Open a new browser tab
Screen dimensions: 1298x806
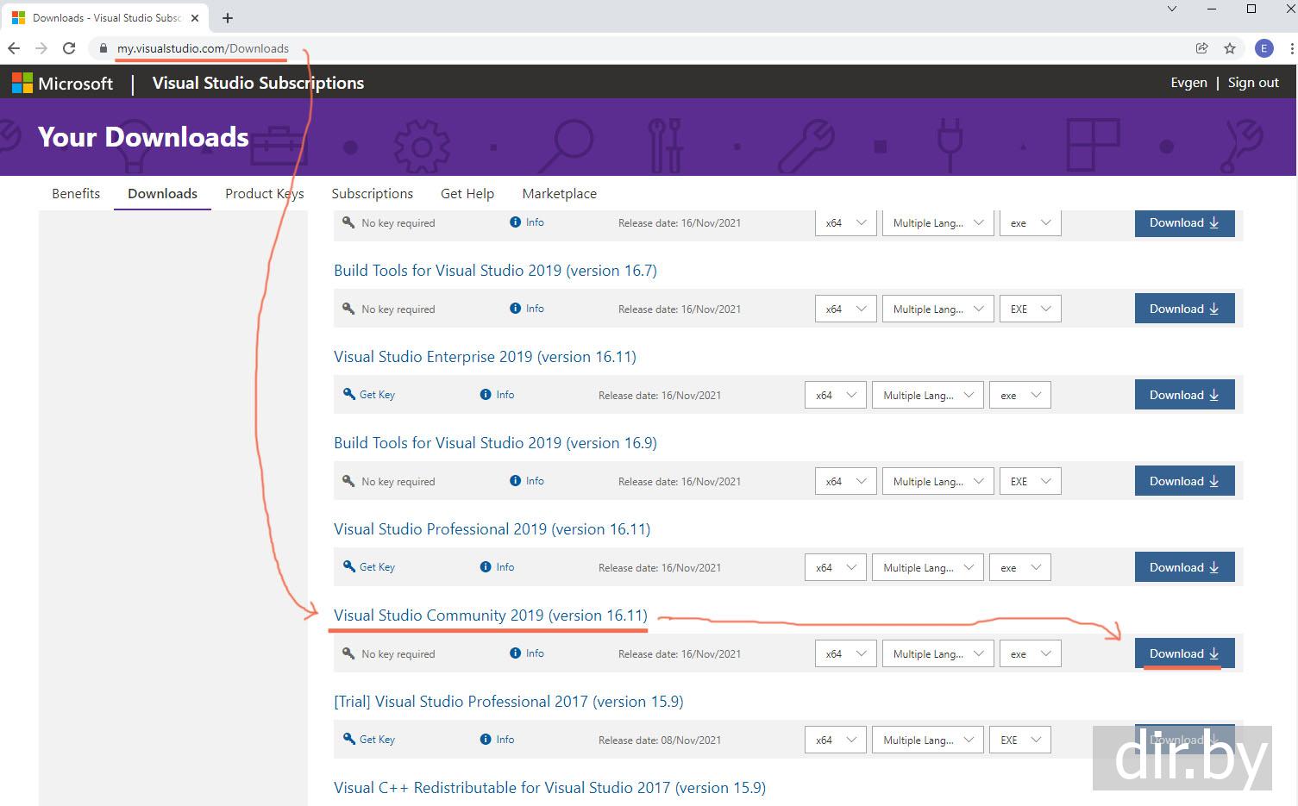[x=228, y=17]
